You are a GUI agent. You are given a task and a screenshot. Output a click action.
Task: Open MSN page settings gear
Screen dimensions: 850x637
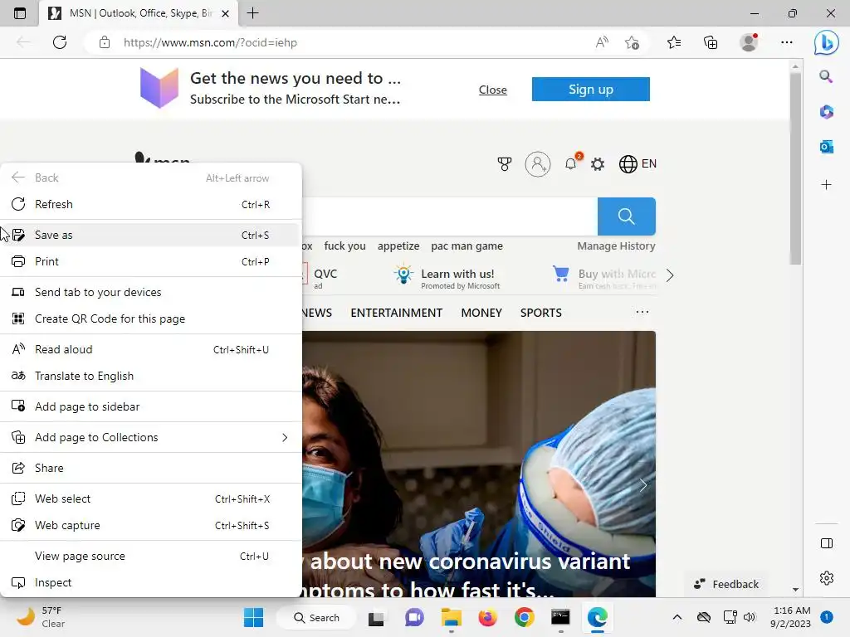(x=598, y=164)
